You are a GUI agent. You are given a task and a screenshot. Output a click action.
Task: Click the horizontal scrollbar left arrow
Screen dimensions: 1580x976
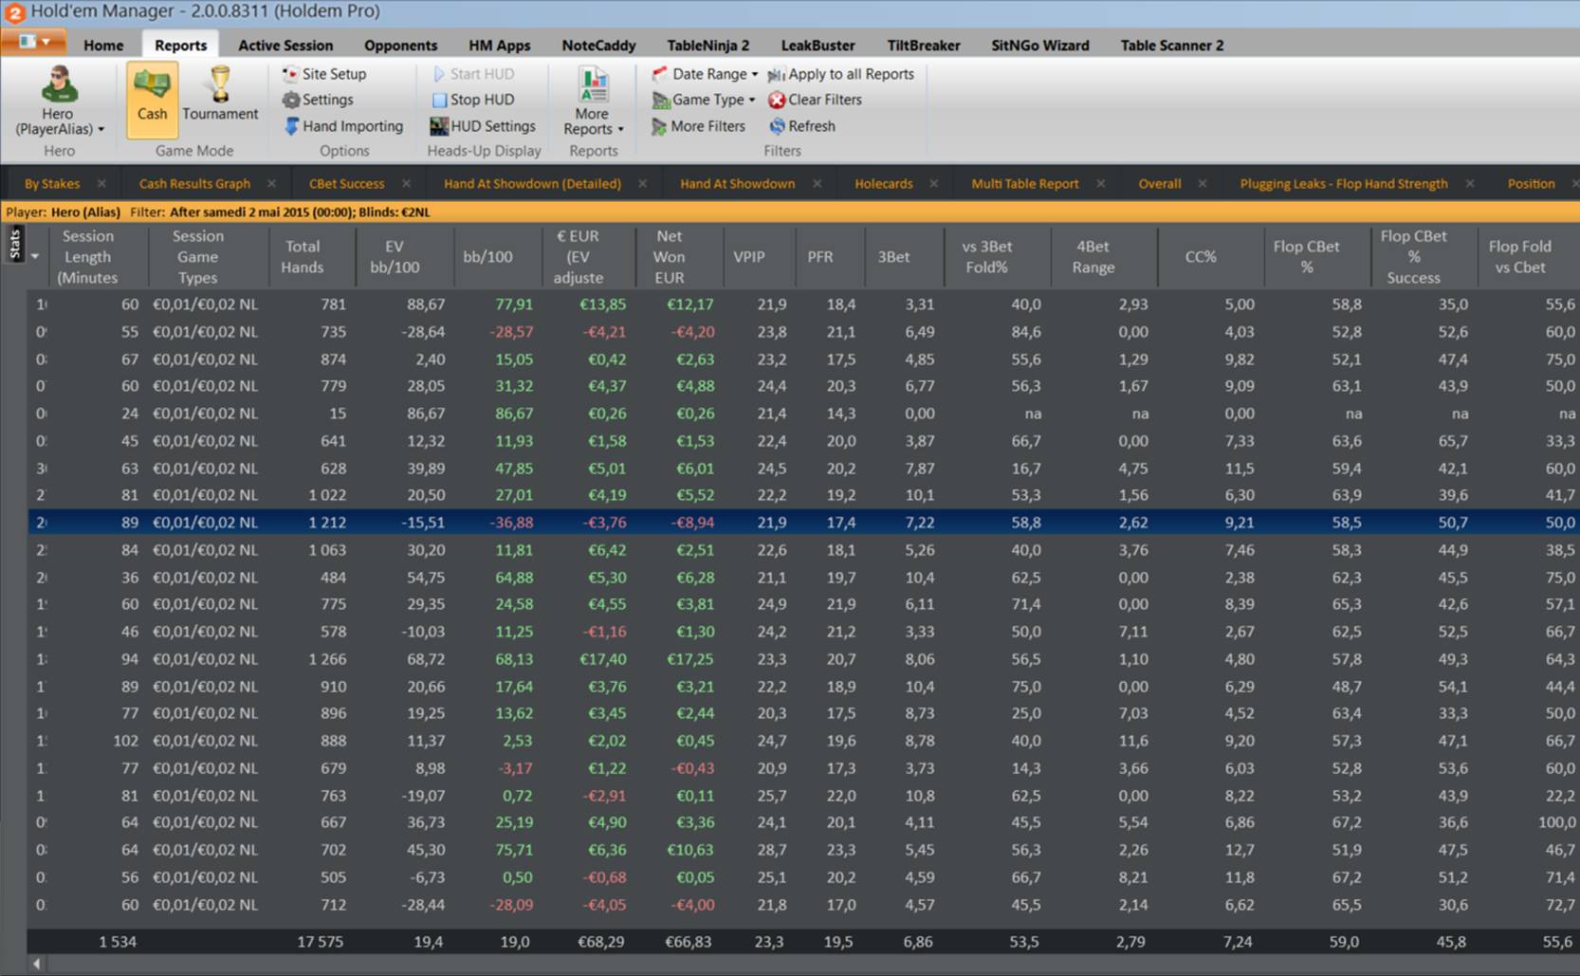tap(36, 965)
